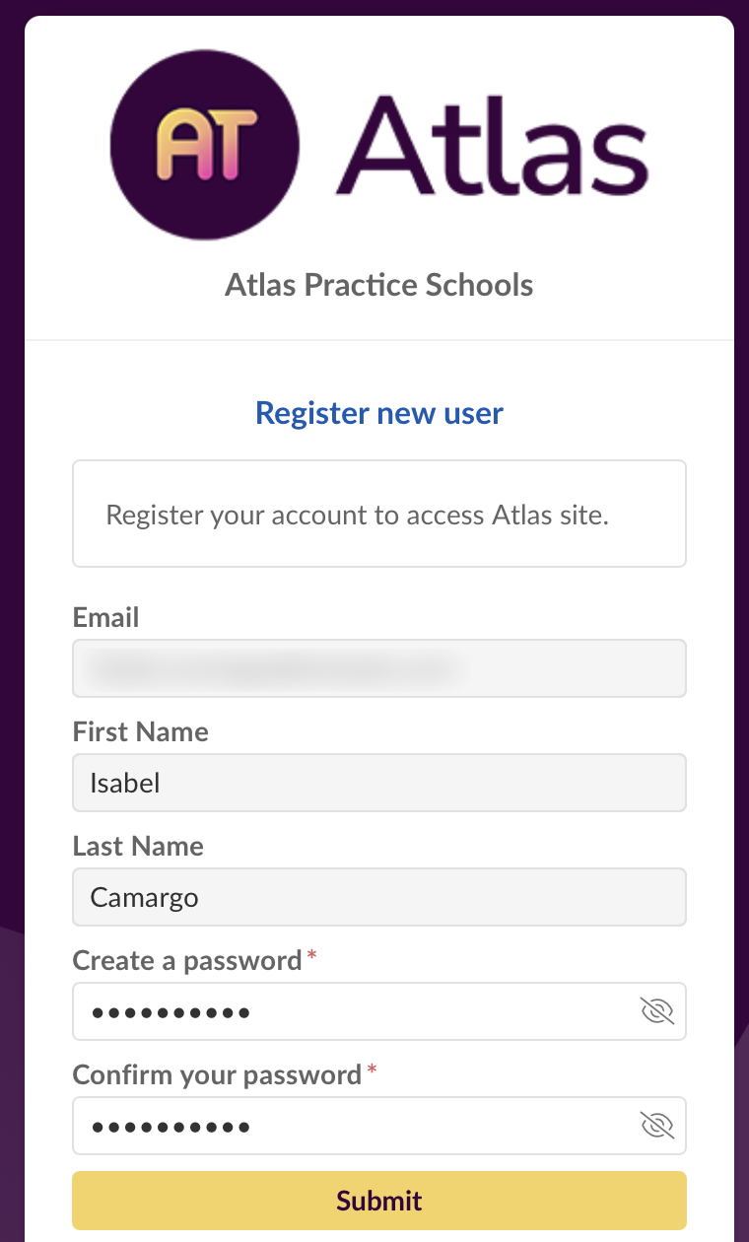Click inside the Email field
Viewport: 749px width, 1242px height.
[x=378, y=668]
